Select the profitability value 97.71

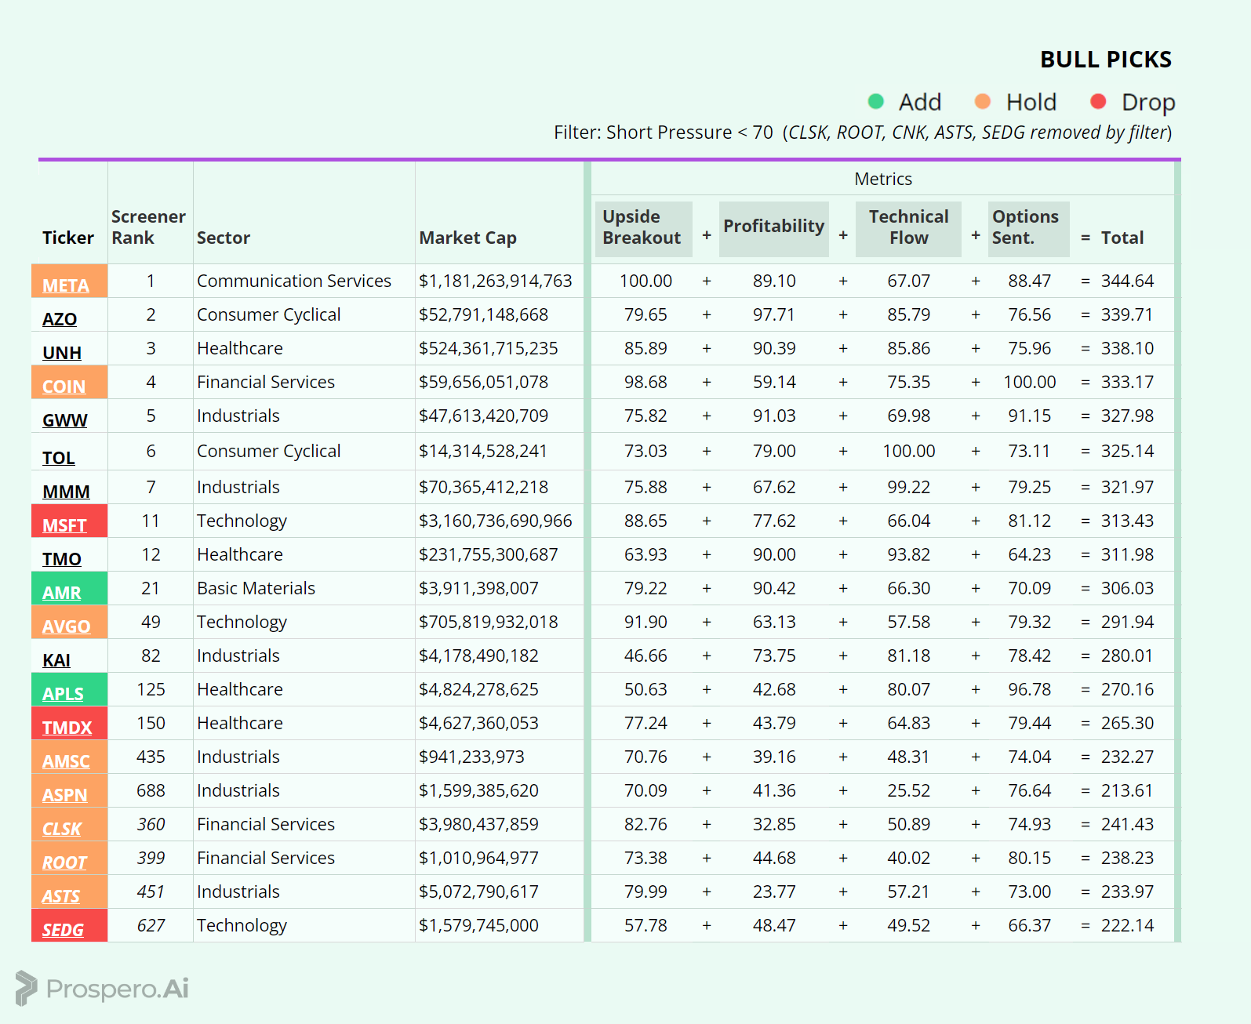[x=774, y=314]
